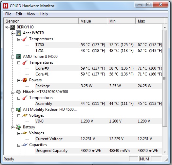This screenshot has height=165, width=172.
Task: Collapse the AMD Turion II M500 node
Action: [13, 57]
